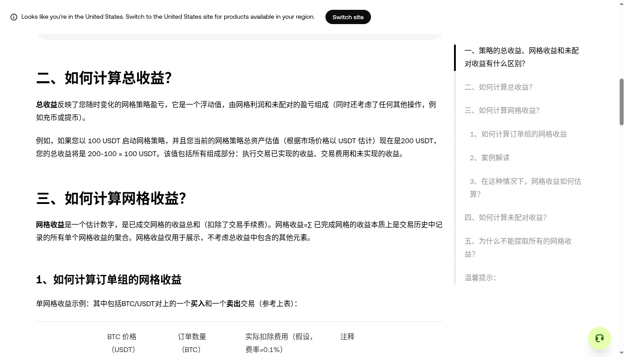Screen dimensions: 625x357
Task: Jump to 温馨提示: in sidebar contents
Action: 480,278
